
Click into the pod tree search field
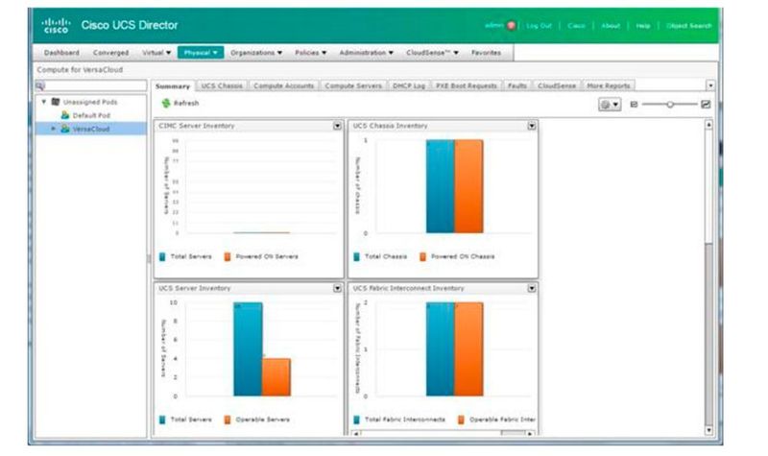pos(95,85)
